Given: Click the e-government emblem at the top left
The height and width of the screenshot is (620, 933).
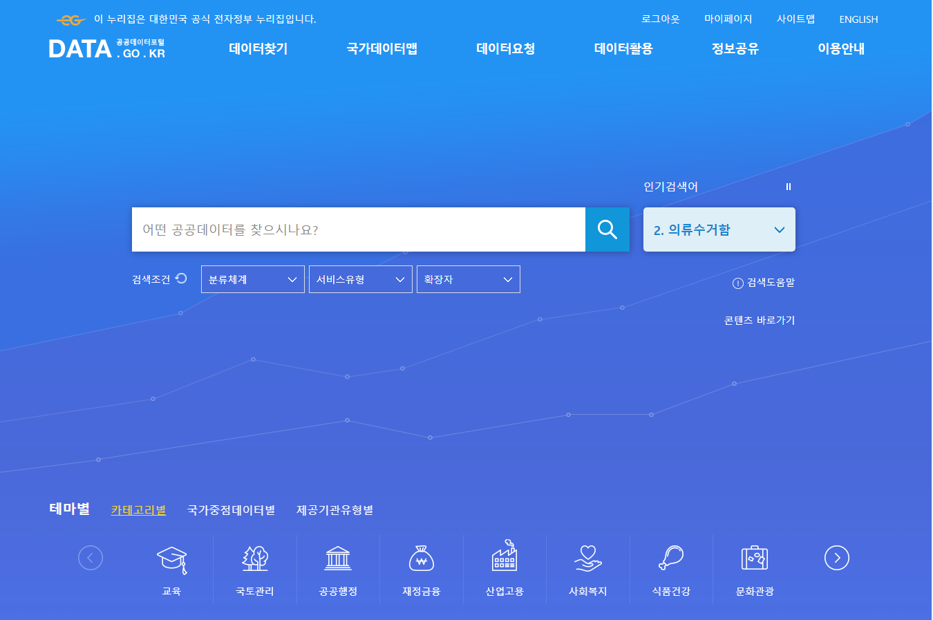Looking at the screenshot, I should (x=70, y=20).
